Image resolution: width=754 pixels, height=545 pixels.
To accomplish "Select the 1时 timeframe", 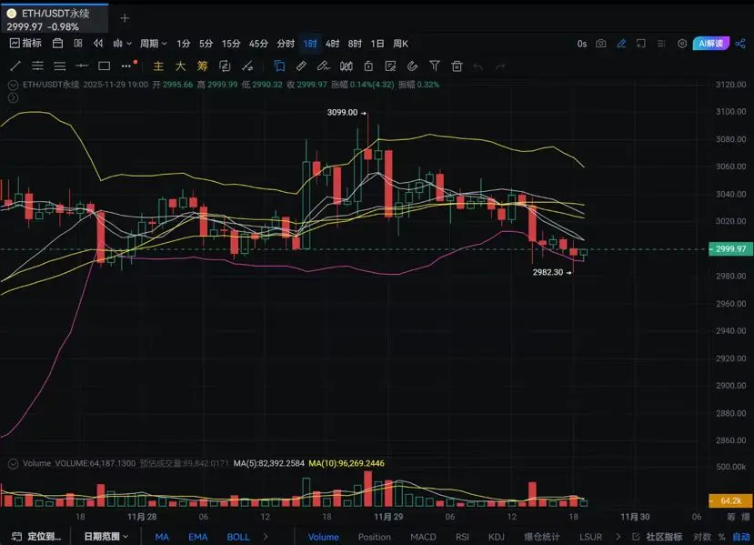I will pos(309,44).
